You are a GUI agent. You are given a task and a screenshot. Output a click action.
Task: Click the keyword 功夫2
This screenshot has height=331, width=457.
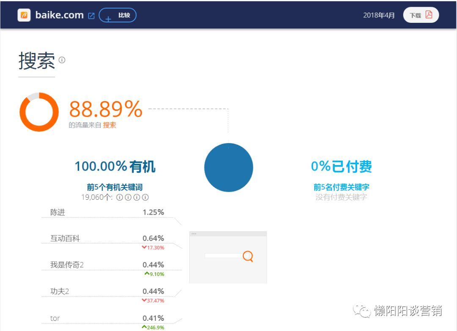click(60, 291)
